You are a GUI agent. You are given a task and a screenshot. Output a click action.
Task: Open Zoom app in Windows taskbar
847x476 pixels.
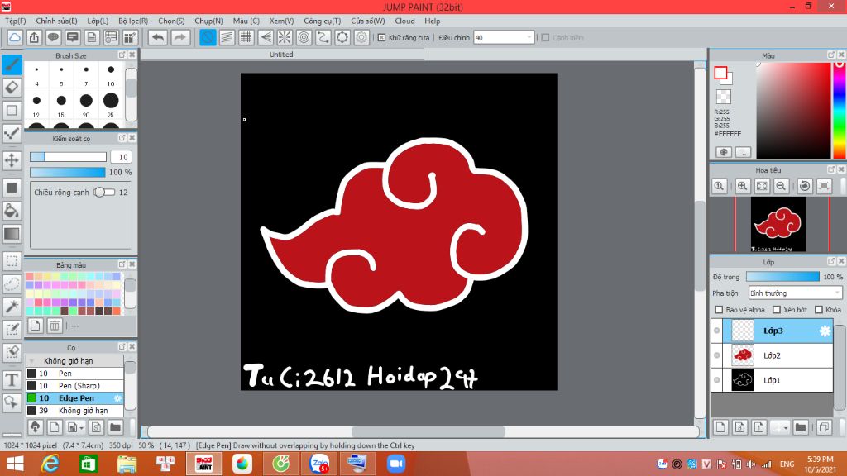click(x=396, y=464)
